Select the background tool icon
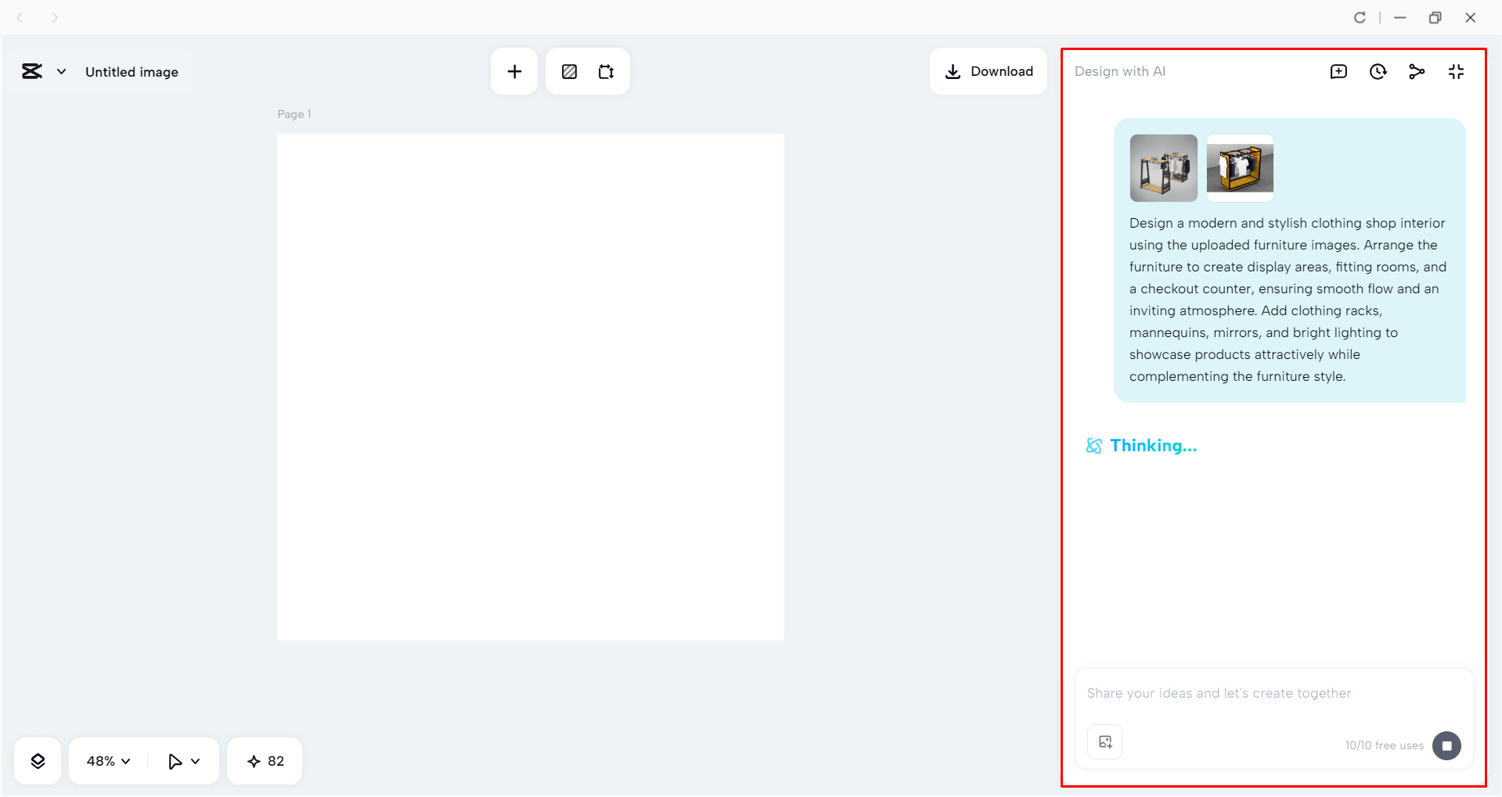This screenshot has height=797, width=1502. pyautogui.click(x=569, y=72)
